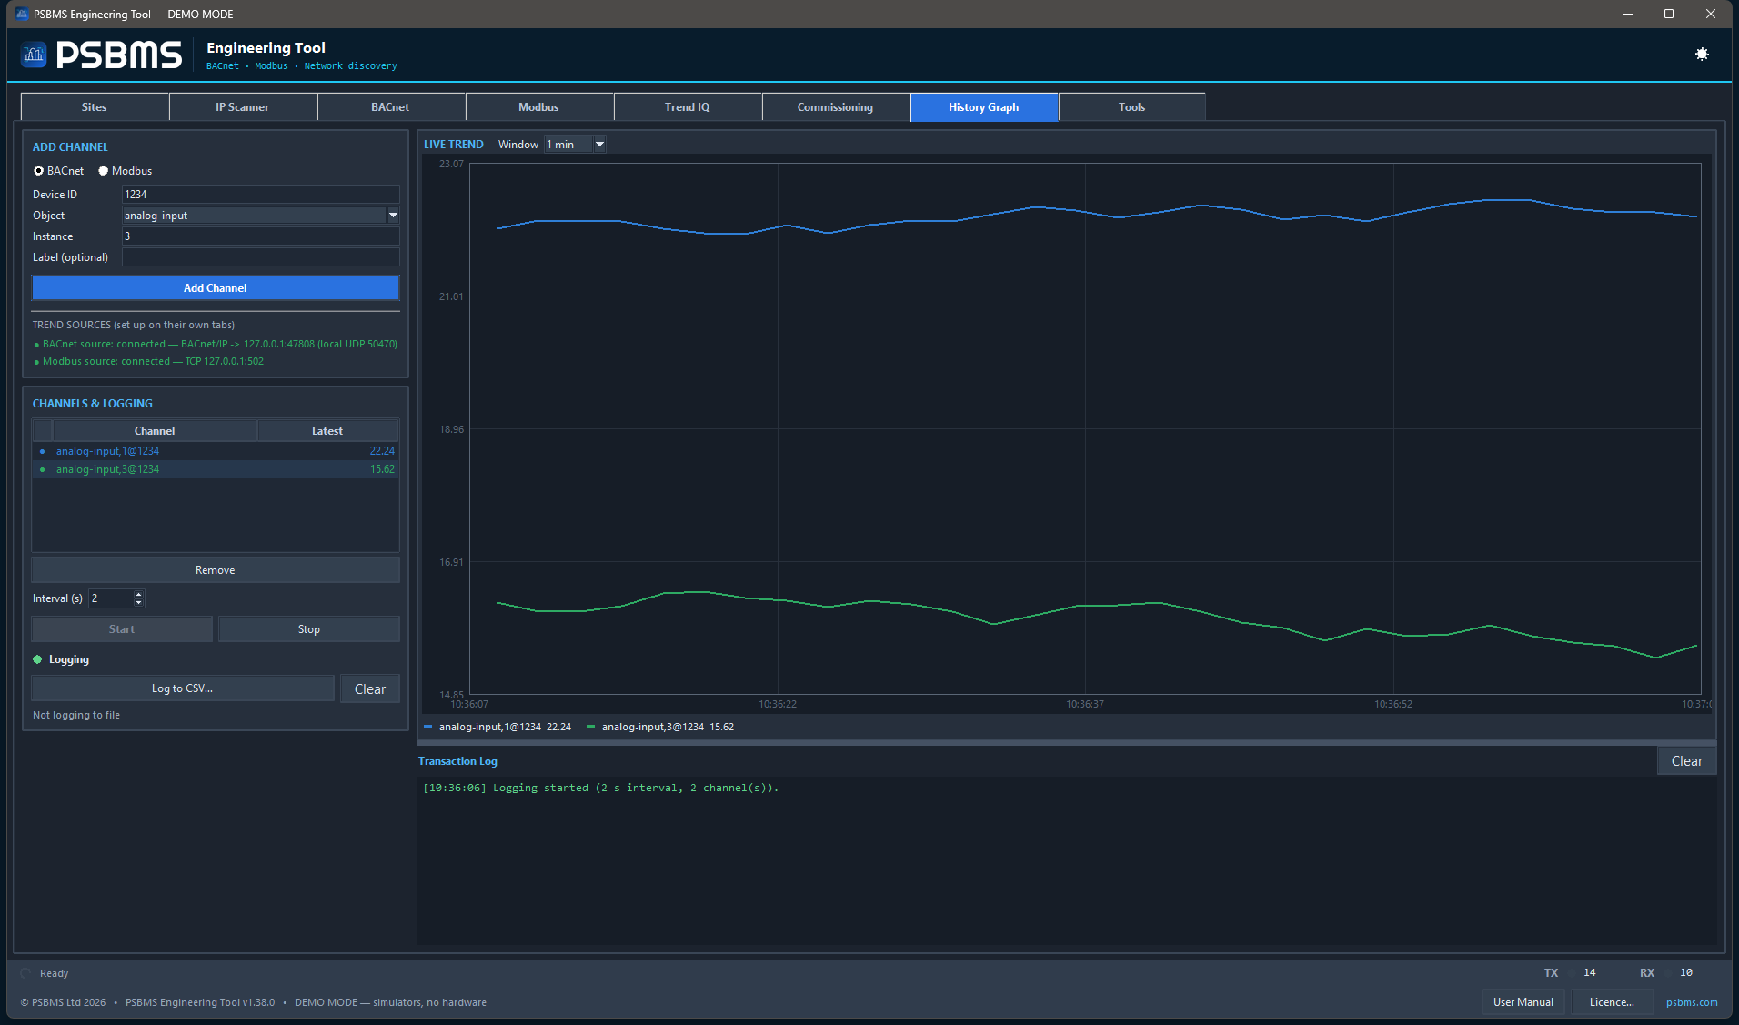The image size is (1739, 1025).
Task: Click the Latest column header
Action: tap(327, 431)
